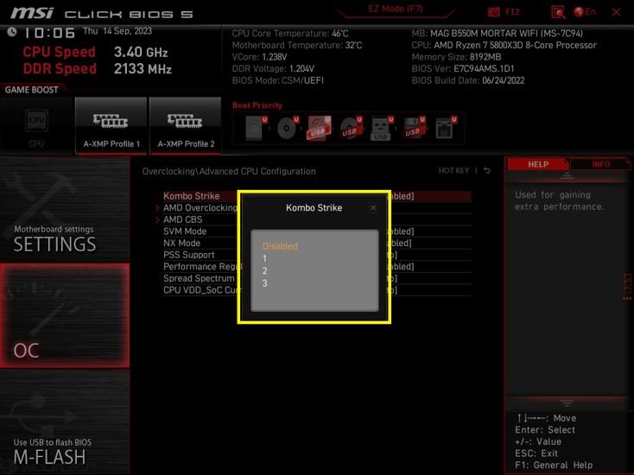The image size is (634, 475).
Task: Click the CPU Speed 3.40 GHz value
Action: click(x=141, y=52)
